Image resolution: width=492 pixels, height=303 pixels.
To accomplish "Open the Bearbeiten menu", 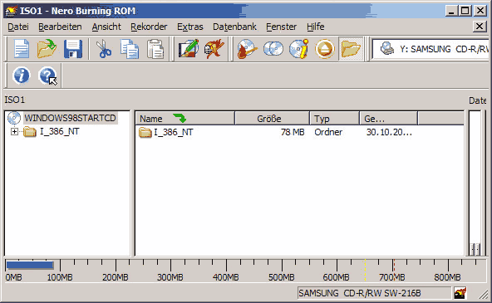I will click(x=60, y=27).
